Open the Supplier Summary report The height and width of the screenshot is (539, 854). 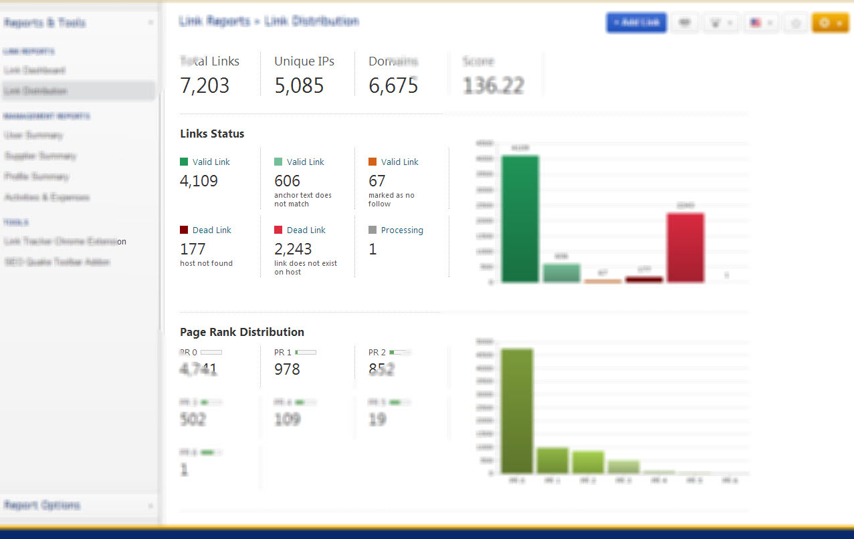(x=40, y=156)
